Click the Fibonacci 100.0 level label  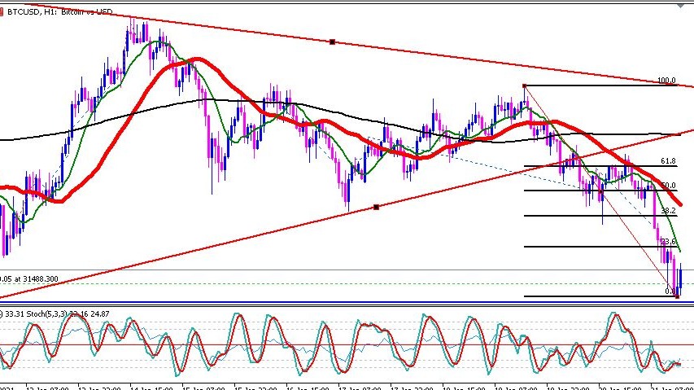click(x=666, y=81)
